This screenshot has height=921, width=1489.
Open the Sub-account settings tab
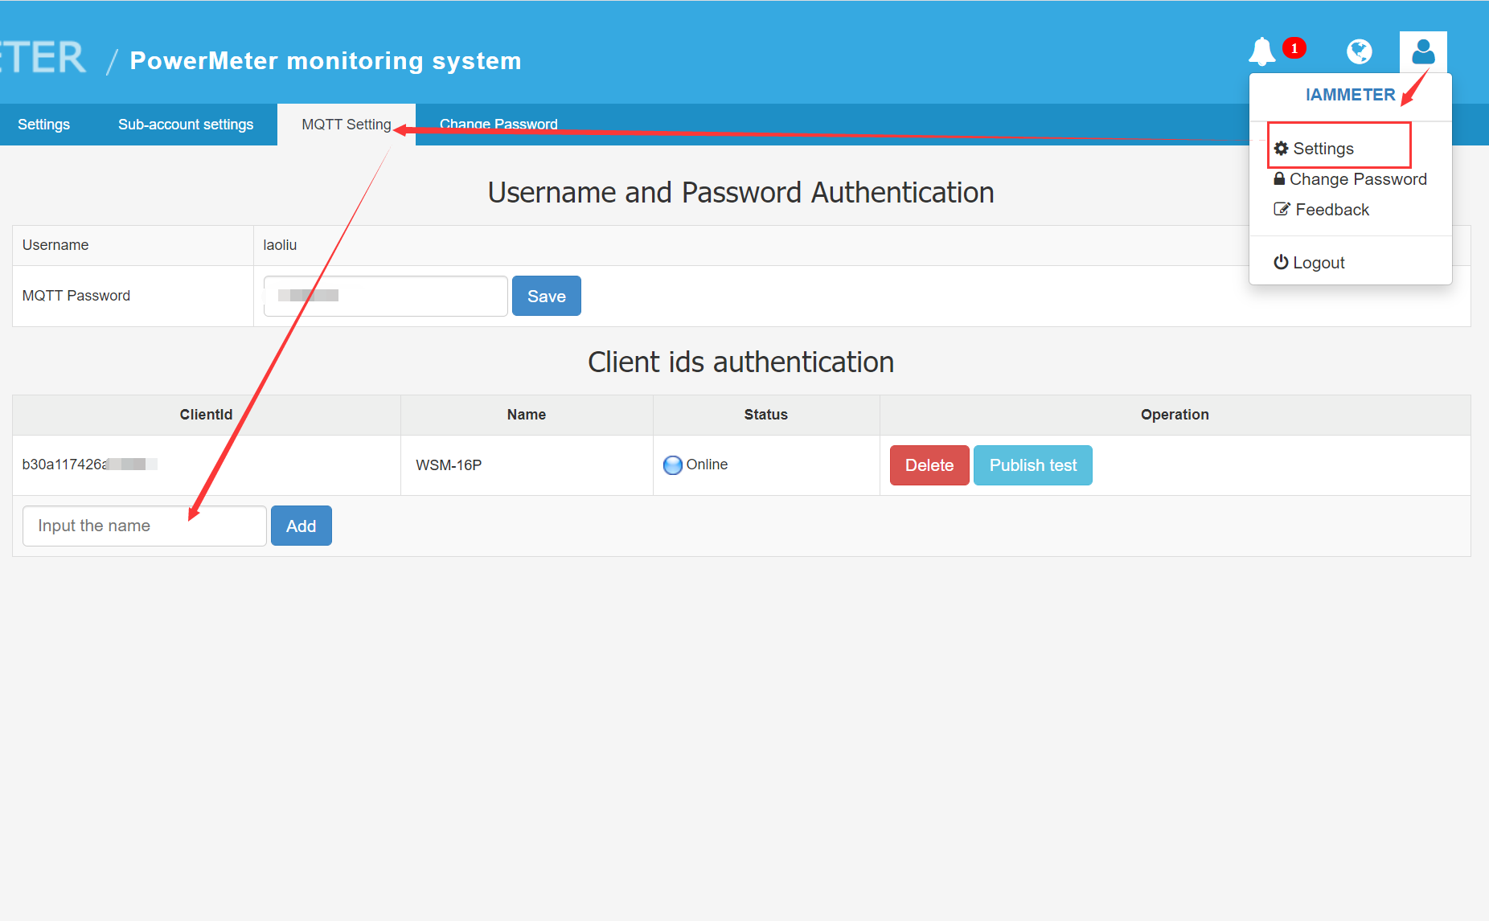tap(186, 125)
